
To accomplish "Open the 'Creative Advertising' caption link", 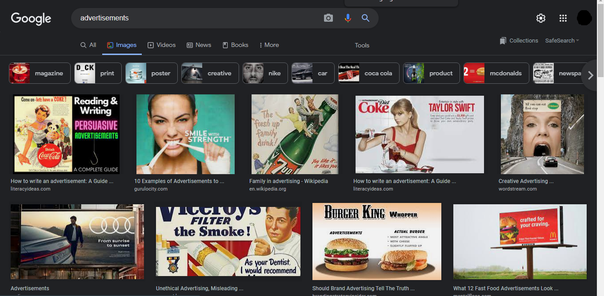I will [x=526, y=181].
